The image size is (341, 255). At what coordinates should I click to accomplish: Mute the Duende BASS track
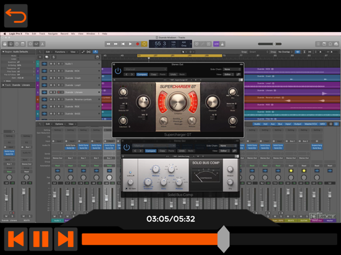[51, 113]
